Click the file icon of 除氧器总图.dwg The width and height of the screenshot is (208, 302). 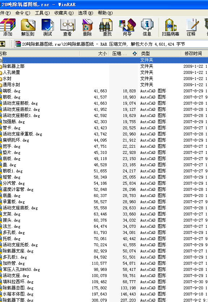pos(1,288)
